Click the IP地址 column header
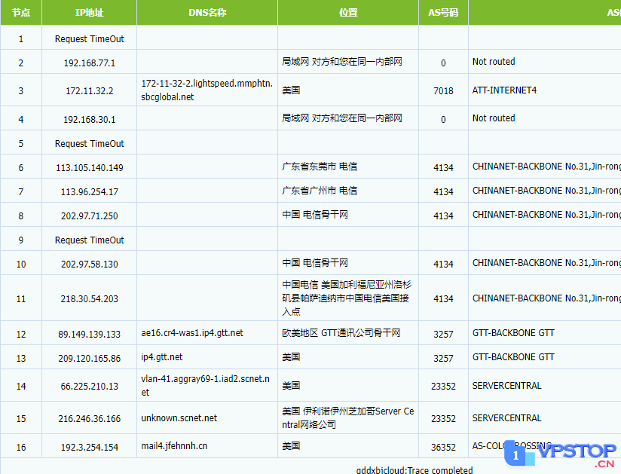The width and height of the screenshot is (621, 474). tap(89, 13)
